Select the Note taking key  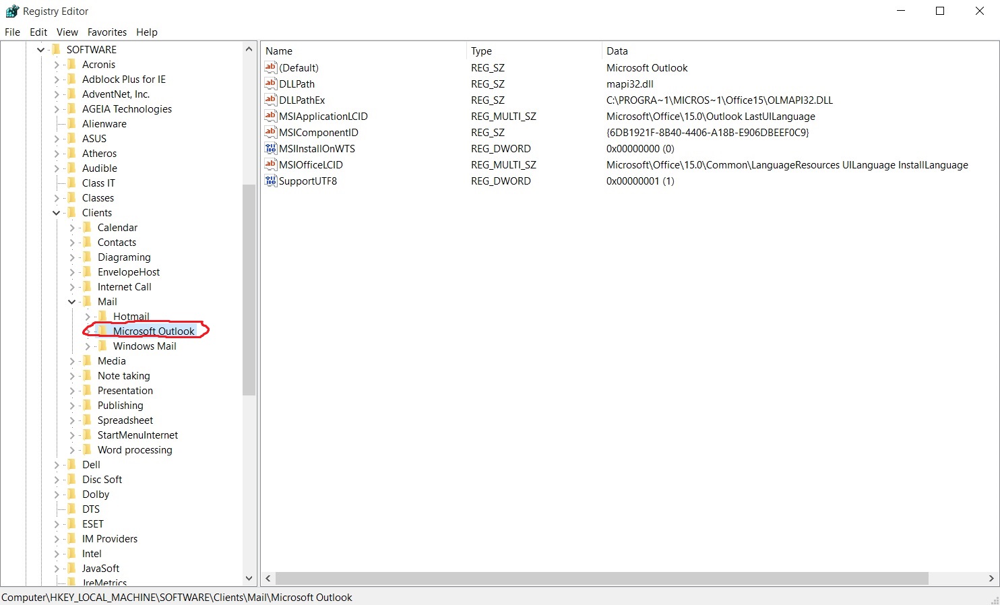click(x=124, y=375)
